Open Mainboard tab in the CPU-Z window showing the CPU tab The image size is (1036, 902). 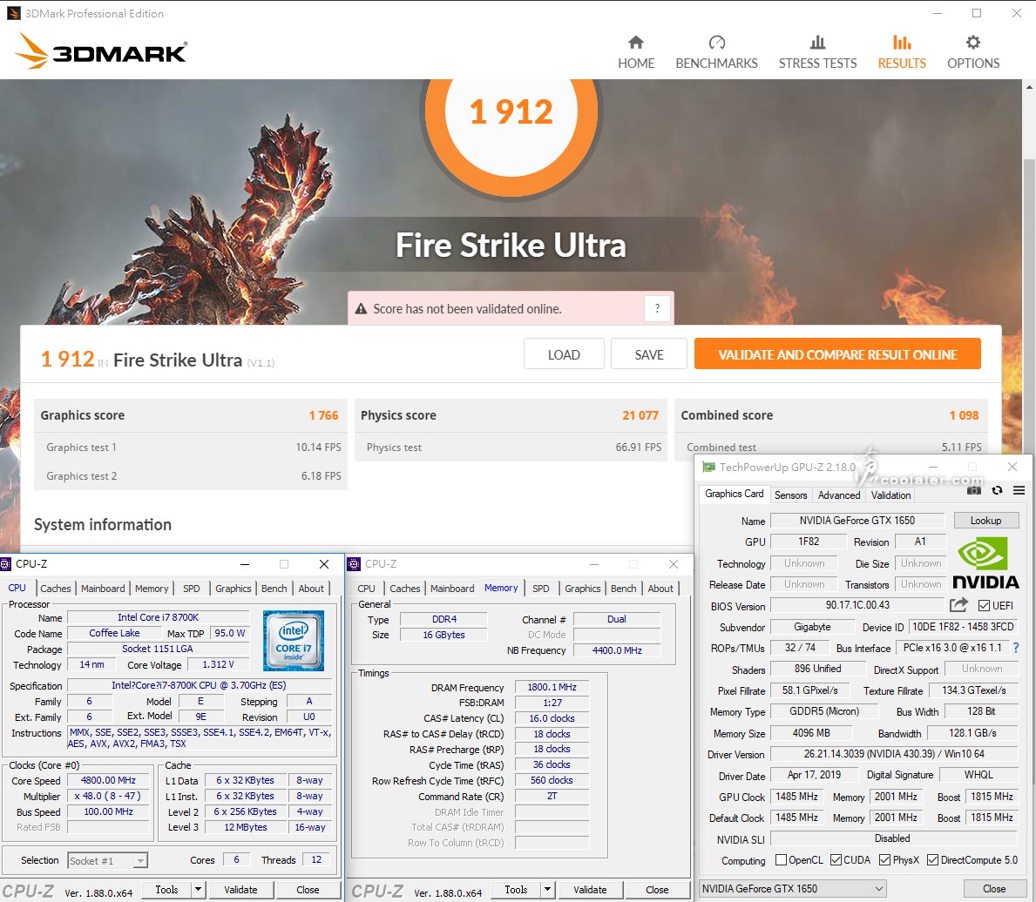pos(103,589)
